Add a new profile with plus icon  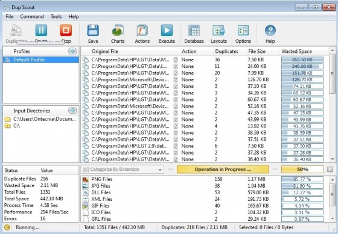72,51
